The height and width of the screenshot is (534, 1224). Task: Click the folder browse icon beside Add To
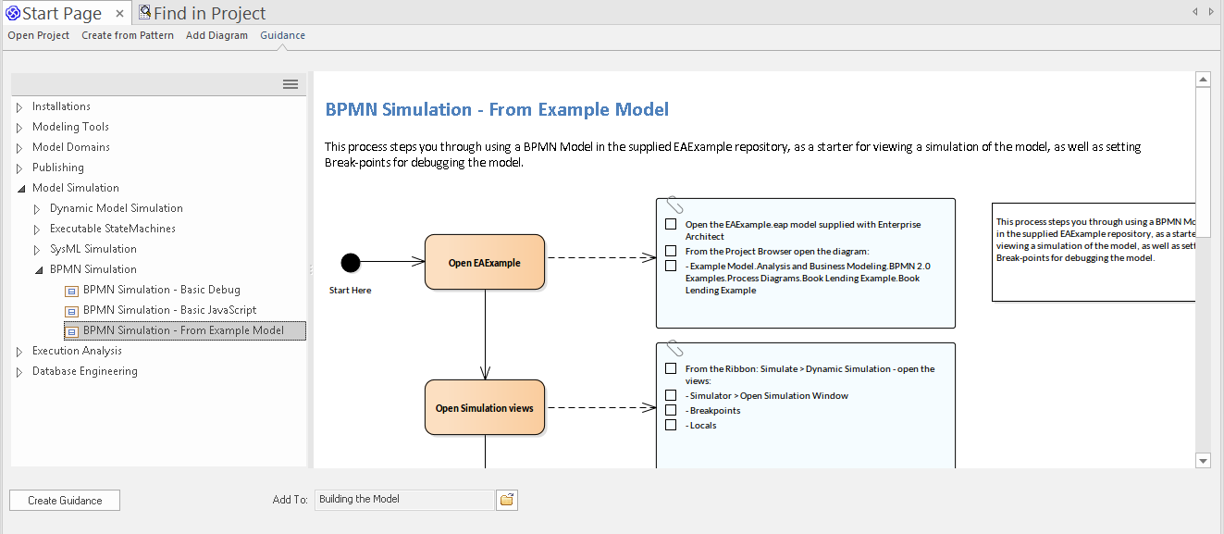coord(506,500)
